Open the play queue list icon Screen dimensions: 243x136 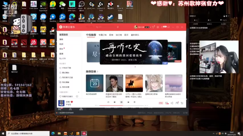pyautogui.click(x=182, y=103)
